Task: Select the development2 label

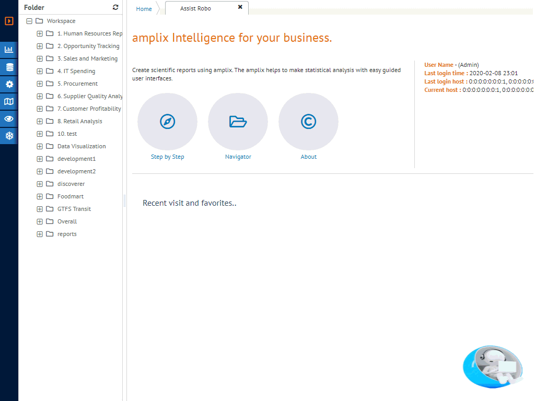Action: coord(76,171)
